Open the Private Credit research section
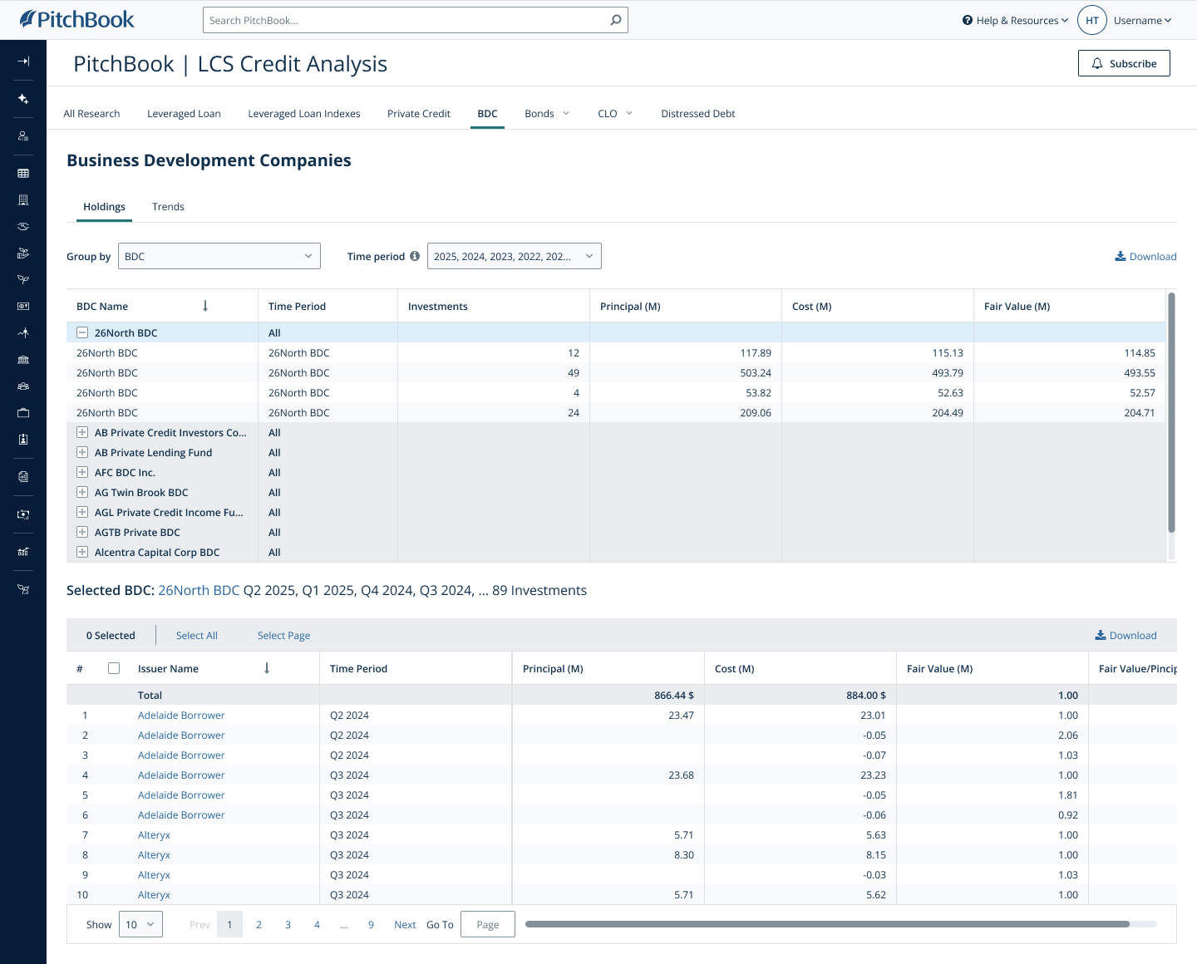 [x=418, y=113]
